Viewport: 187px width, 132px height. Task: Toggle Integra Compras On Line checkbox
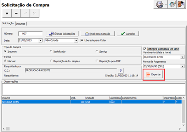coord(144,49)
